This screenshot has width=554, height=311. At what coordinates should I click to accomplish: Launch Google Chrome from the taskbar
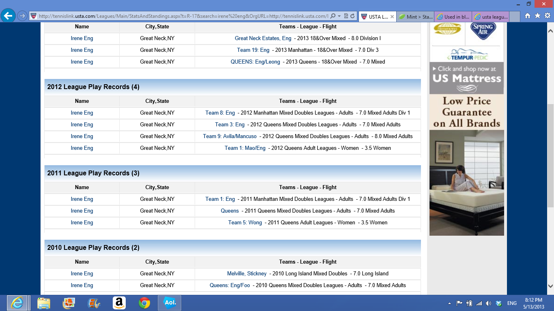[144, 303]
